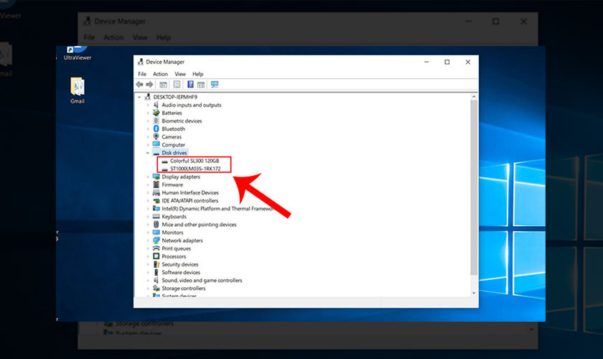Screen dimensions: 603x359
Task: Select the DESKTOP-IEPMHF9 root node
Action: [x=174, y=97]
